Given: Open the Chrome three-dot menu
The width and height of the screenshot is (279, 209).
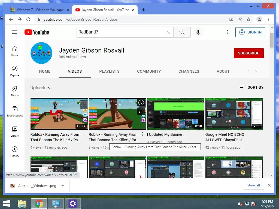Looking at the screenshot, I should [x=268, y=19].
